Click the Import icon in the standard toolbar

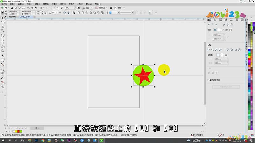tap(54, 8)
